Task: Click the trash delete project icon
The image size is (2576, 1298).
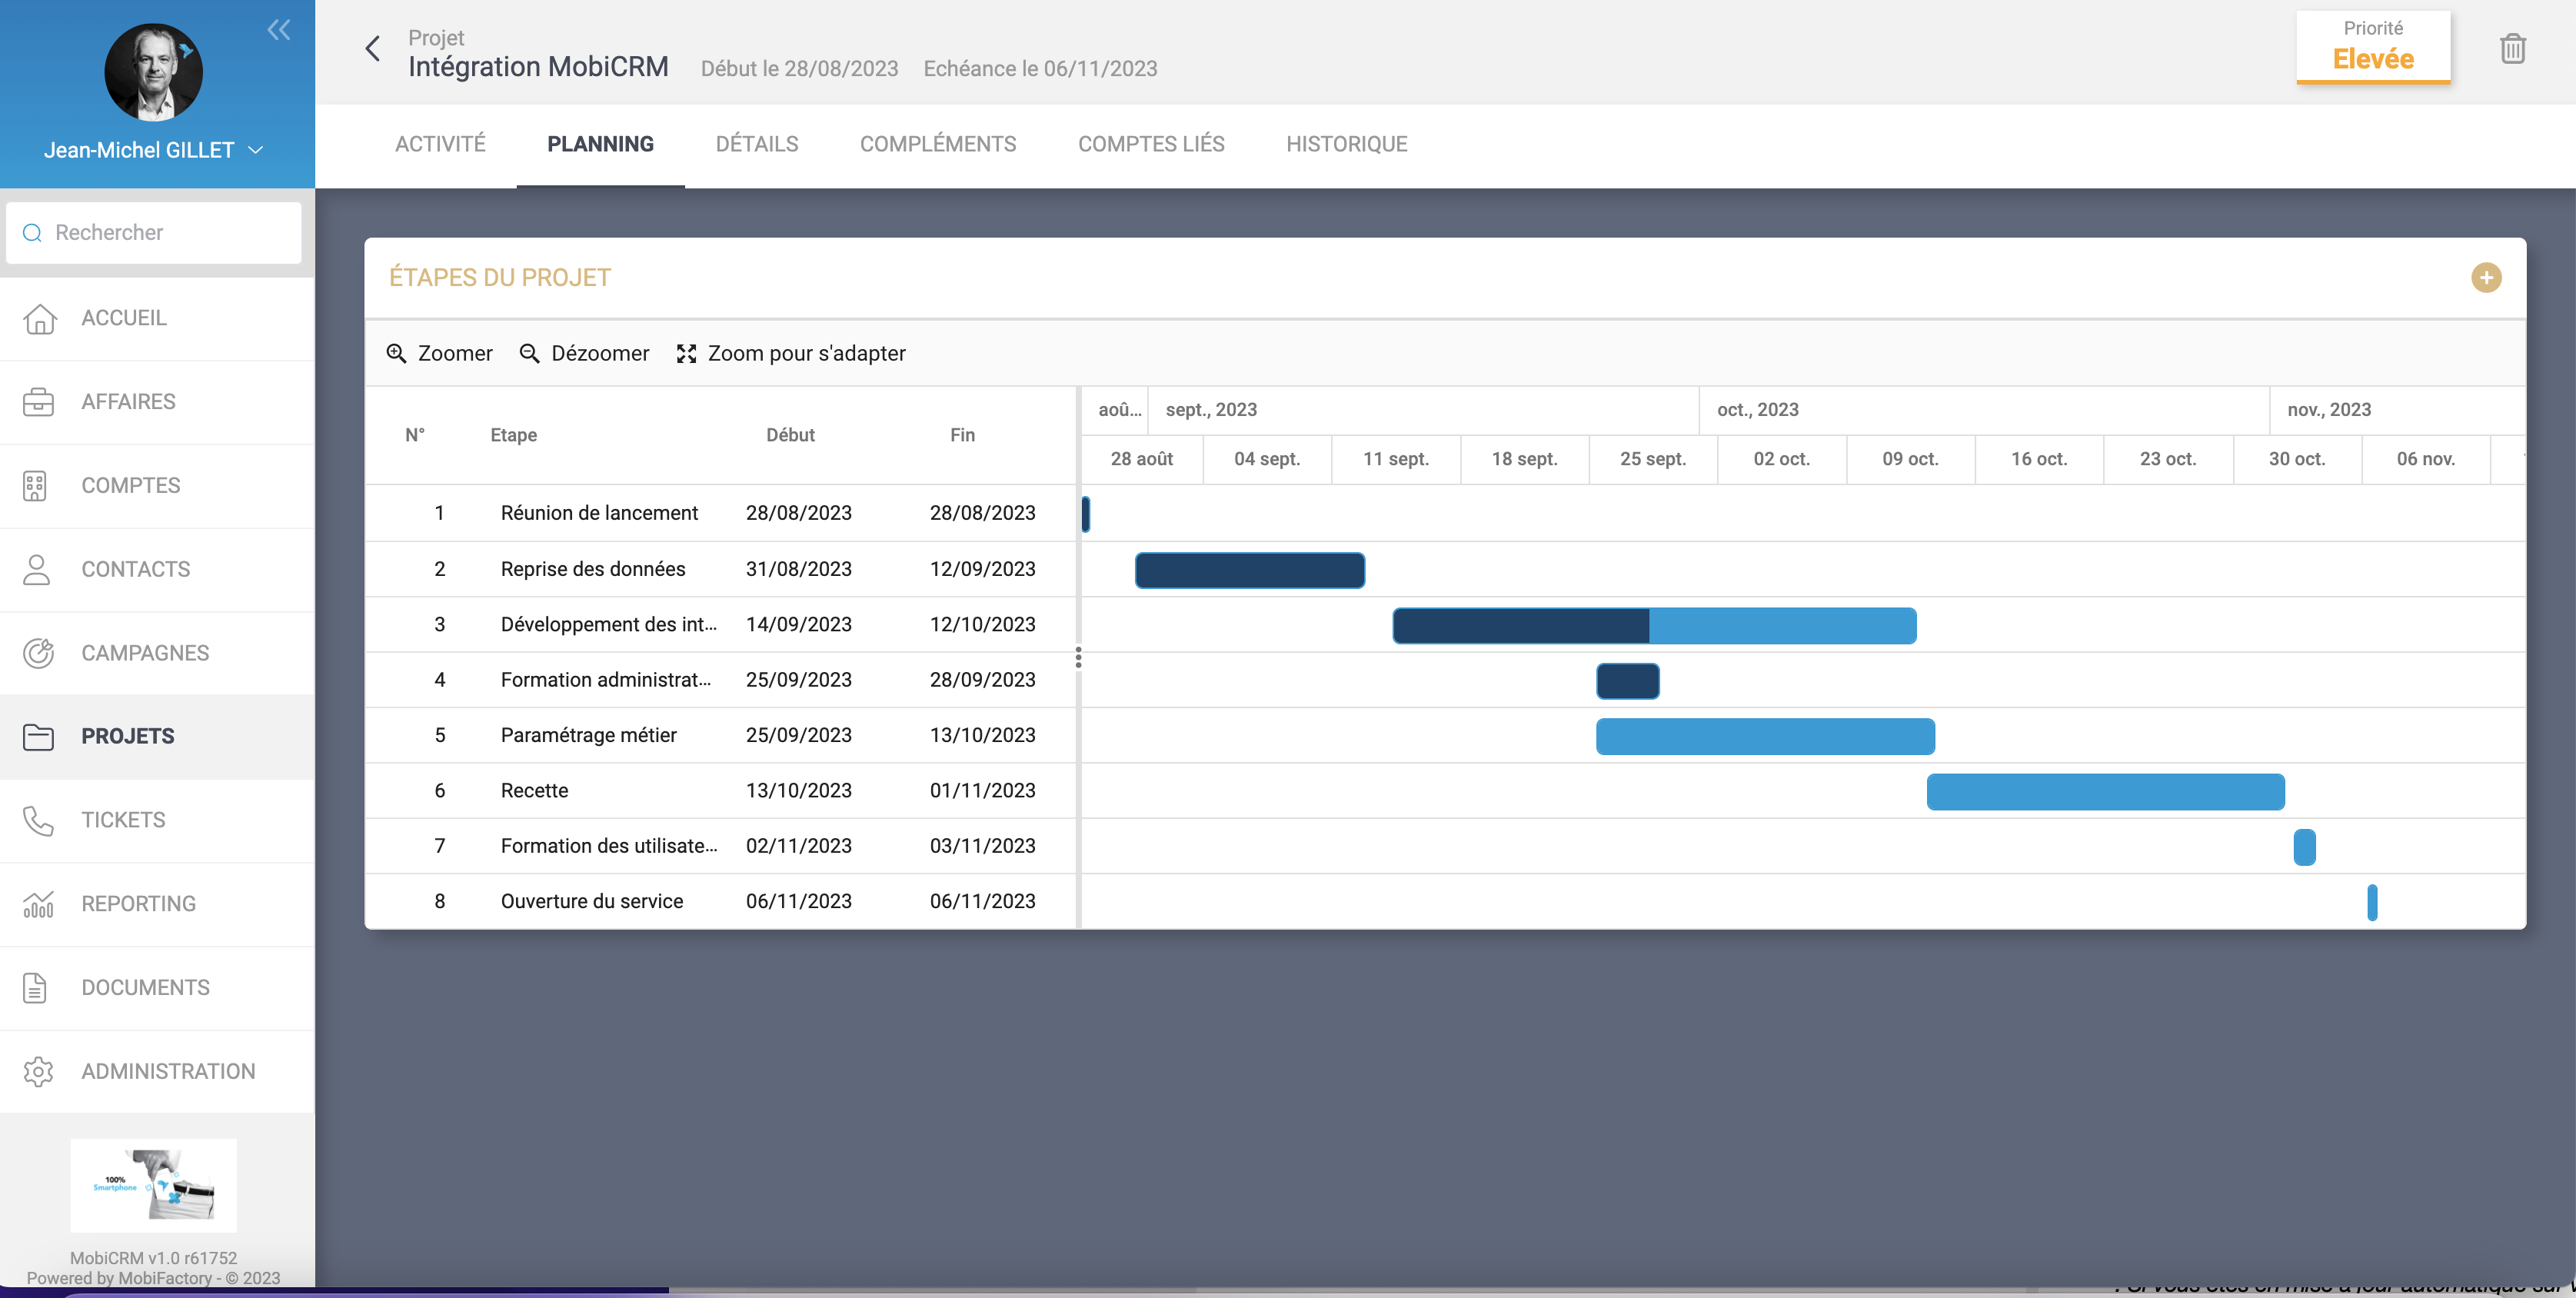Action: coord(2512,48)
